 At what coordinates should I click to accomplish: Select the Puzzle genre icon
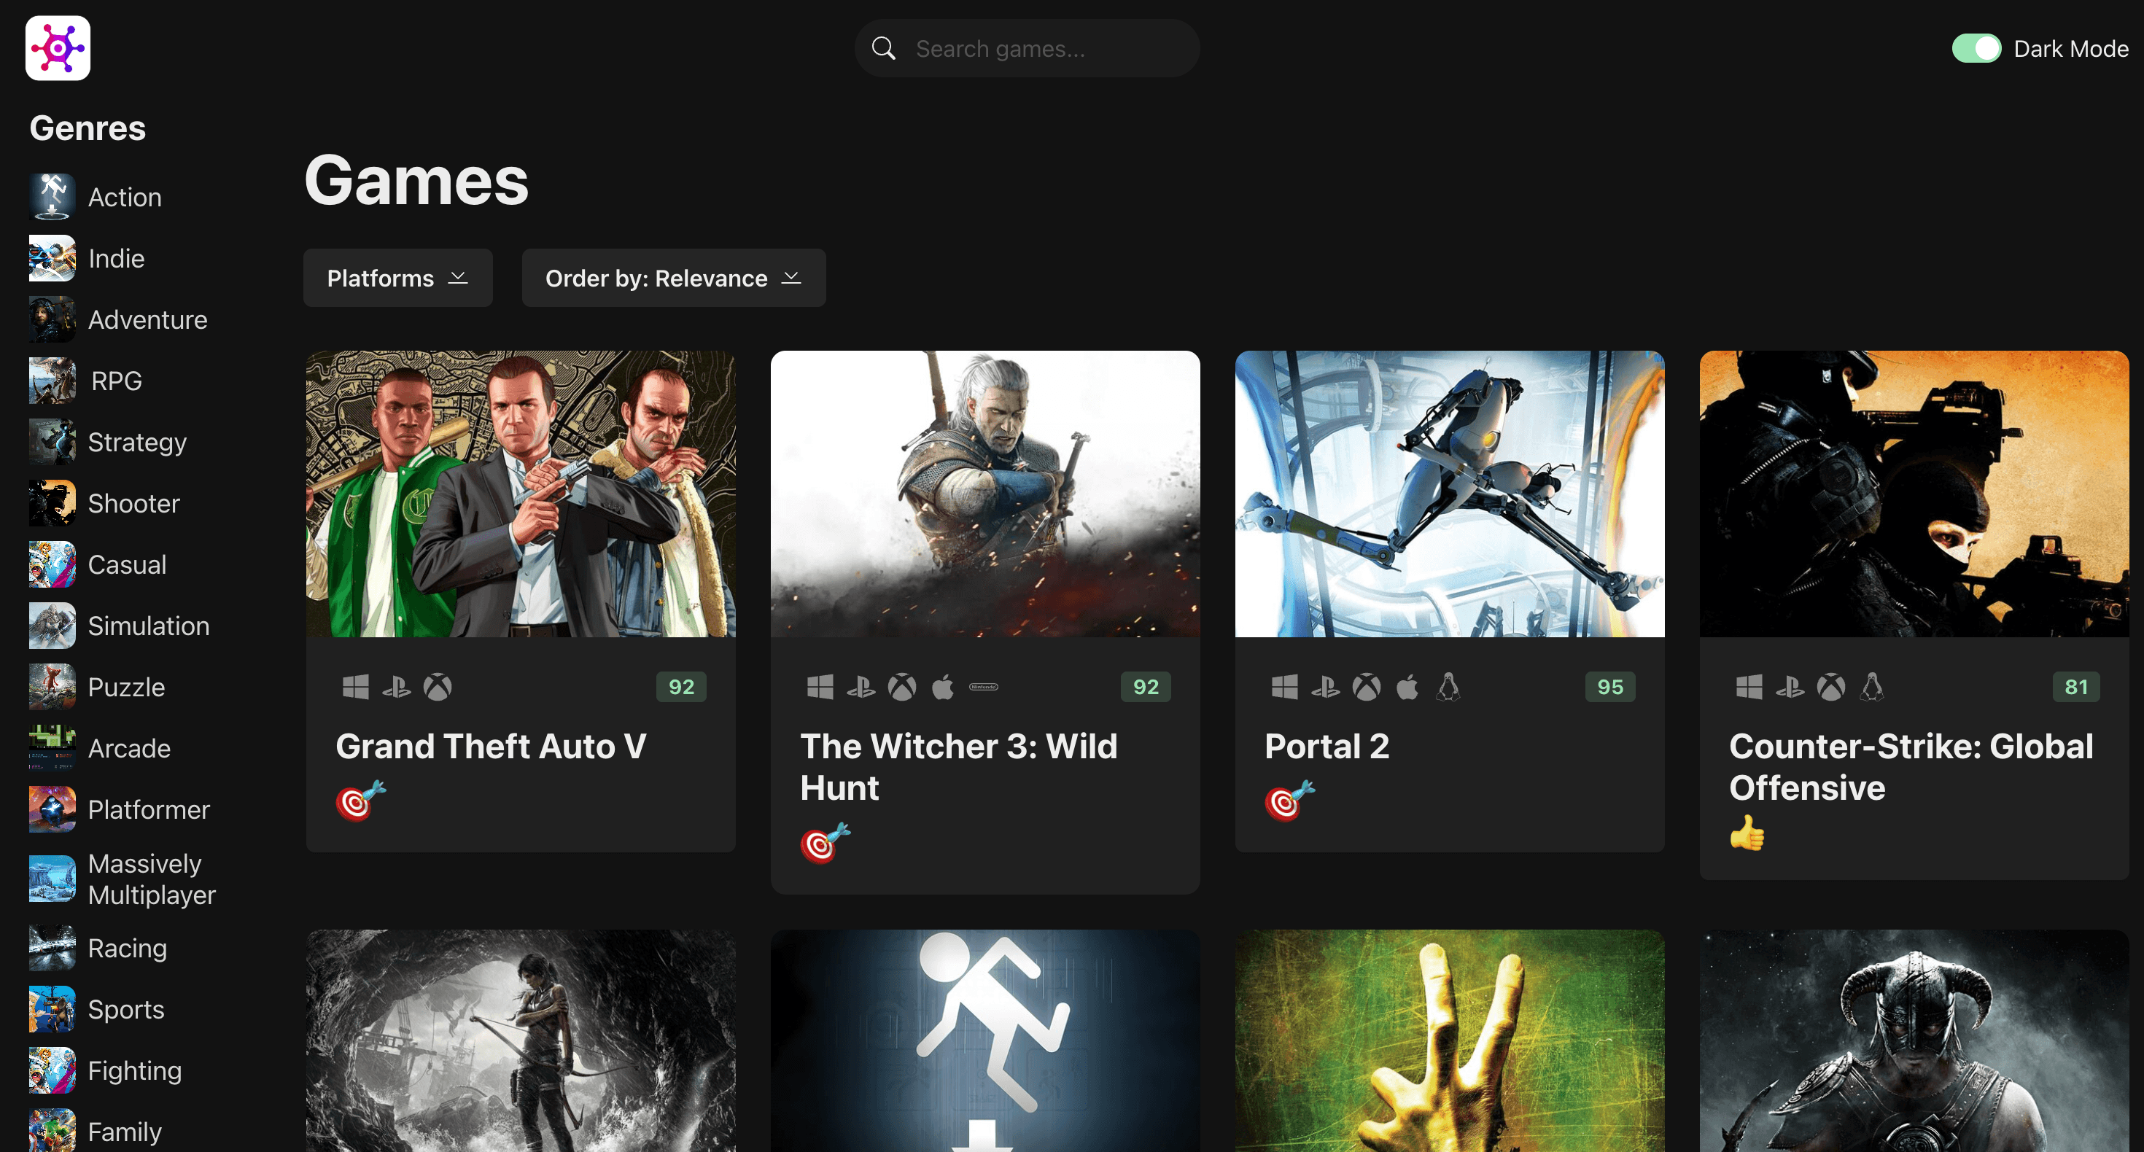[51, 687]
